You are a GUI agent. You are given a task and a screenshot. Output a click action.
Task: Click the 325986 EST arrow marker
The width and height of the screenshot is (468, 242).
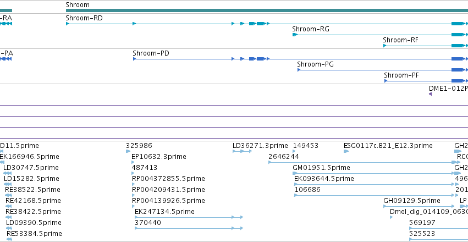(128, 151)
